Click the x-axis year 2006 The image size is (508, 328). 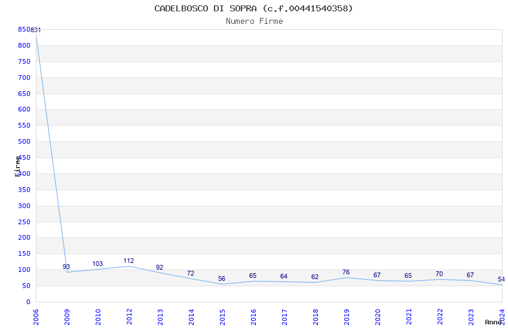point(36,317)
